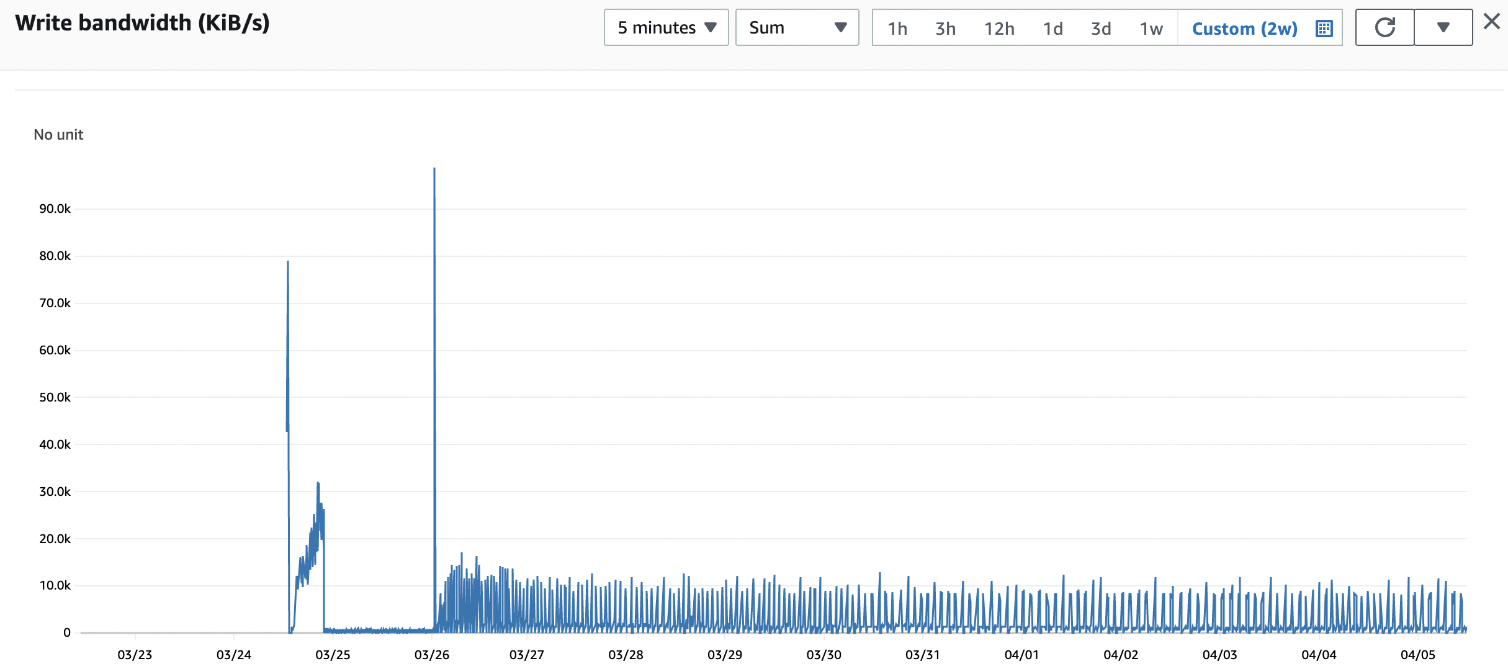1508x669 pixels.
Task: Select the 1d range tab
Action: coord(1052,27)
